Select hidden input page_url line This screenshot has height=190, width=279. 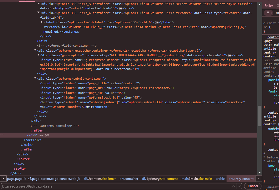tap(107, 88)
